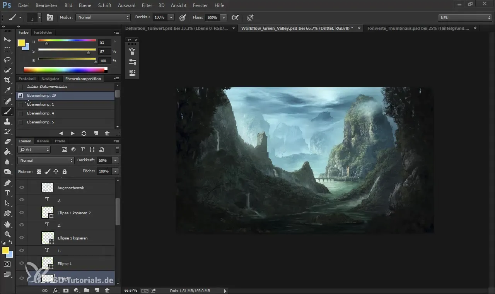
Task: Apply previous layer comp arrow
Action: point(61,133)
